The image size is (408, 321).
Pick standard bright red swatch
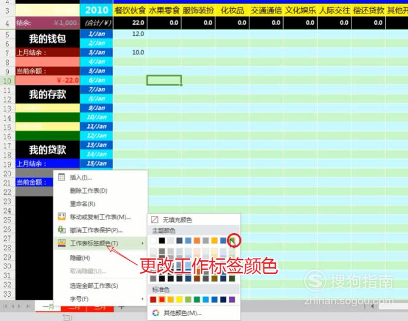(x=162, y=299)
